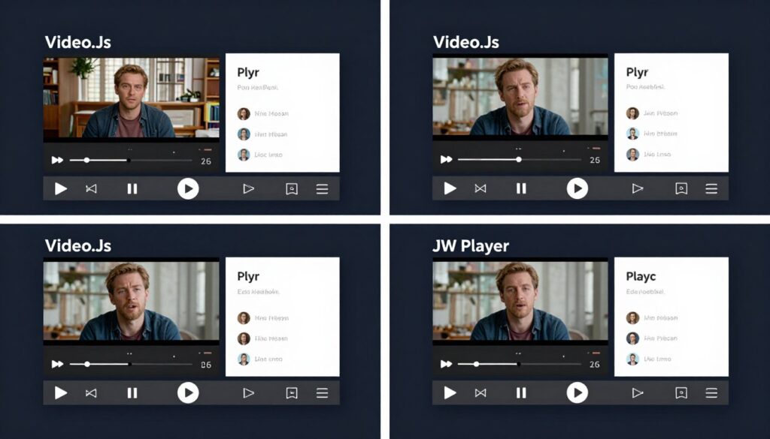Viewport: 770px width, 439px height.
Task: Click bookmark icon in JW Player toolbar
Action: click(x=681, y=392)
